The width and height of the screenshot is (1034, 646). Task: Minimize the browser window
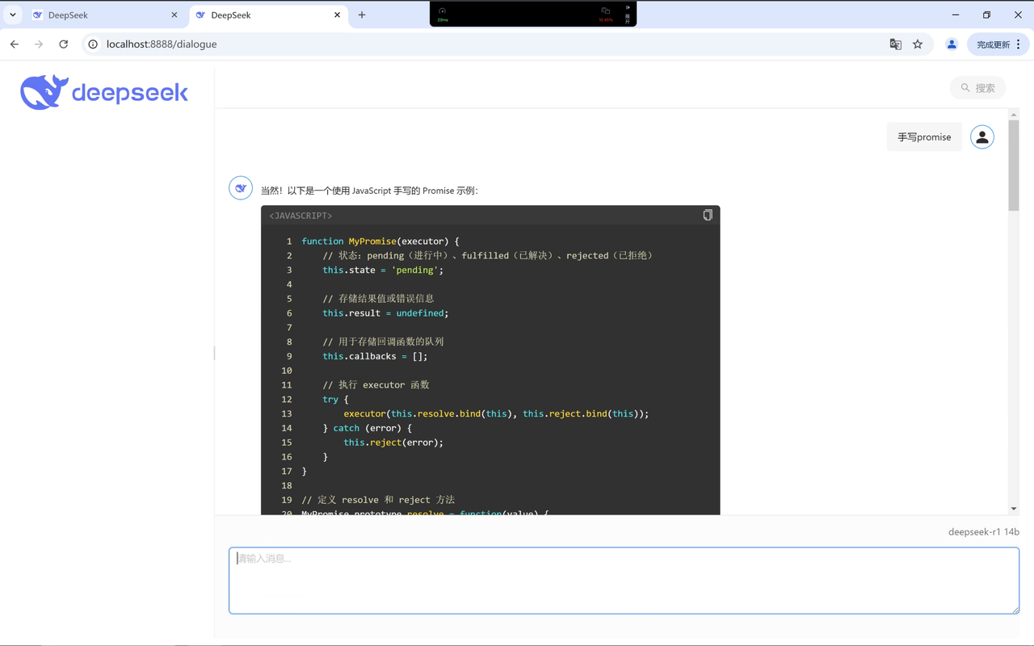pos(956,15)
